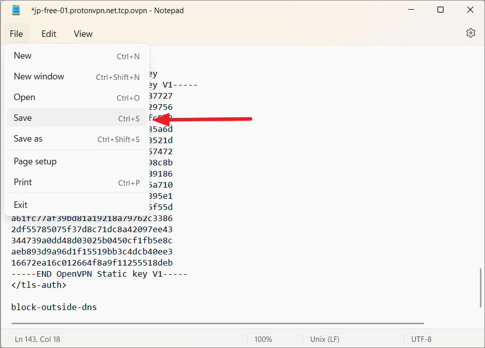
Task: Click the 100% zoom level in status bar
Action: [x=263, y=339]
